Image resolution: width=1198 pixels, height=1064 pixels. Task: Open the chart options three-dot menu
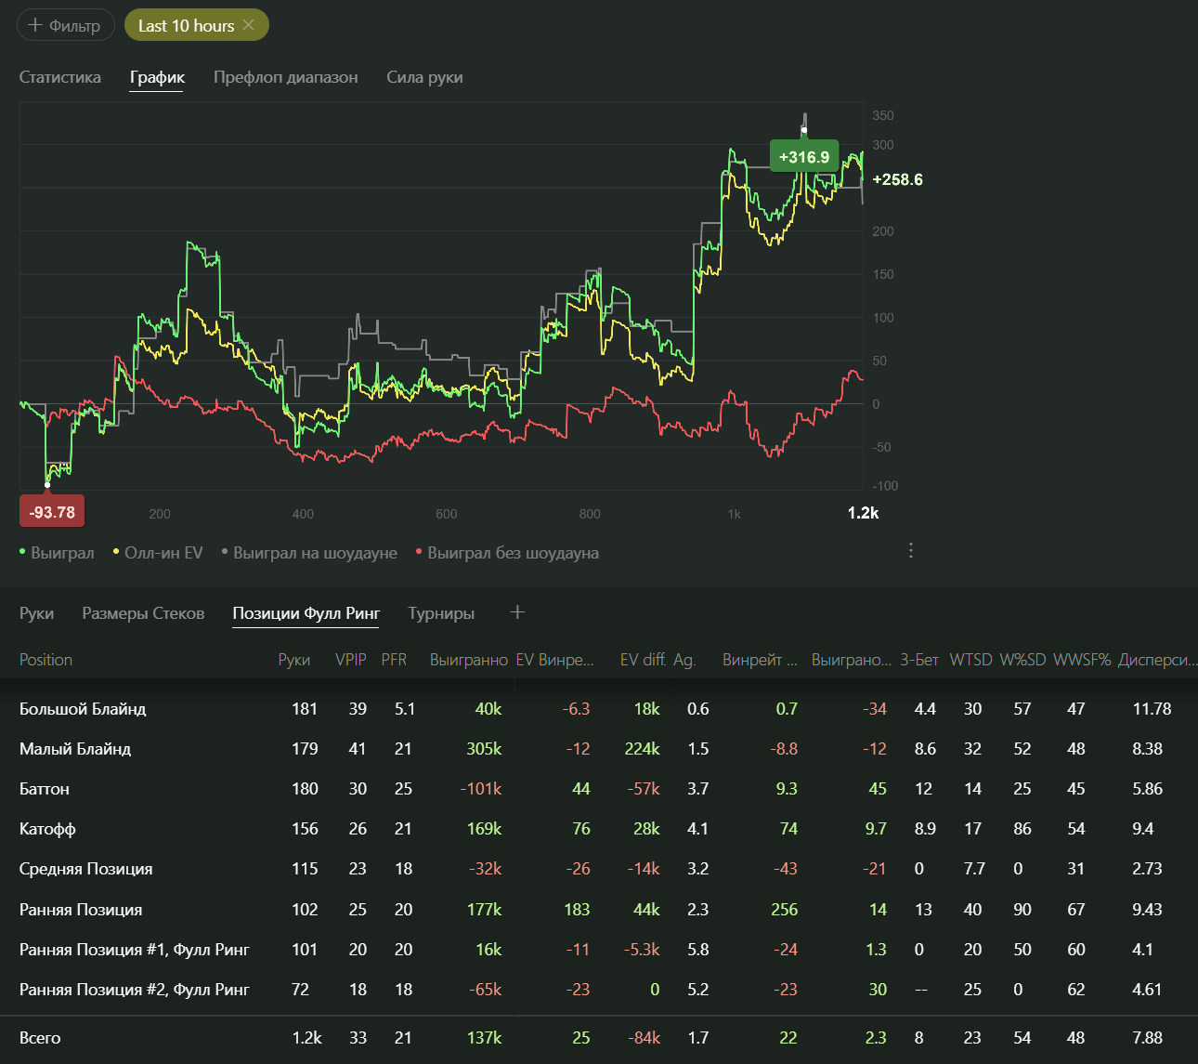[x=911, y=550]
